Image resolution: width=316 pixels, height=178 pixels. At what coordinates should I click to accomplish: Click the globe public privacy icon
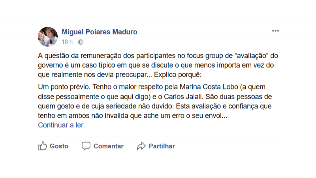click(x=81, y=42)
